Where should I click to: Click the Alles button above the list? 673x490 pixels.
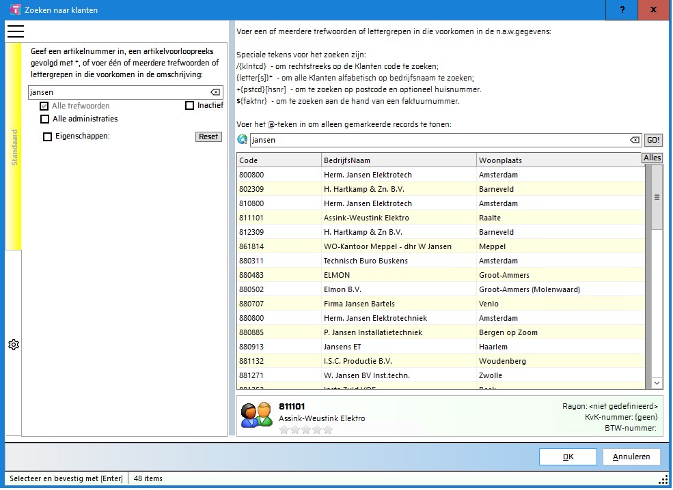click(x=652, y=158)
